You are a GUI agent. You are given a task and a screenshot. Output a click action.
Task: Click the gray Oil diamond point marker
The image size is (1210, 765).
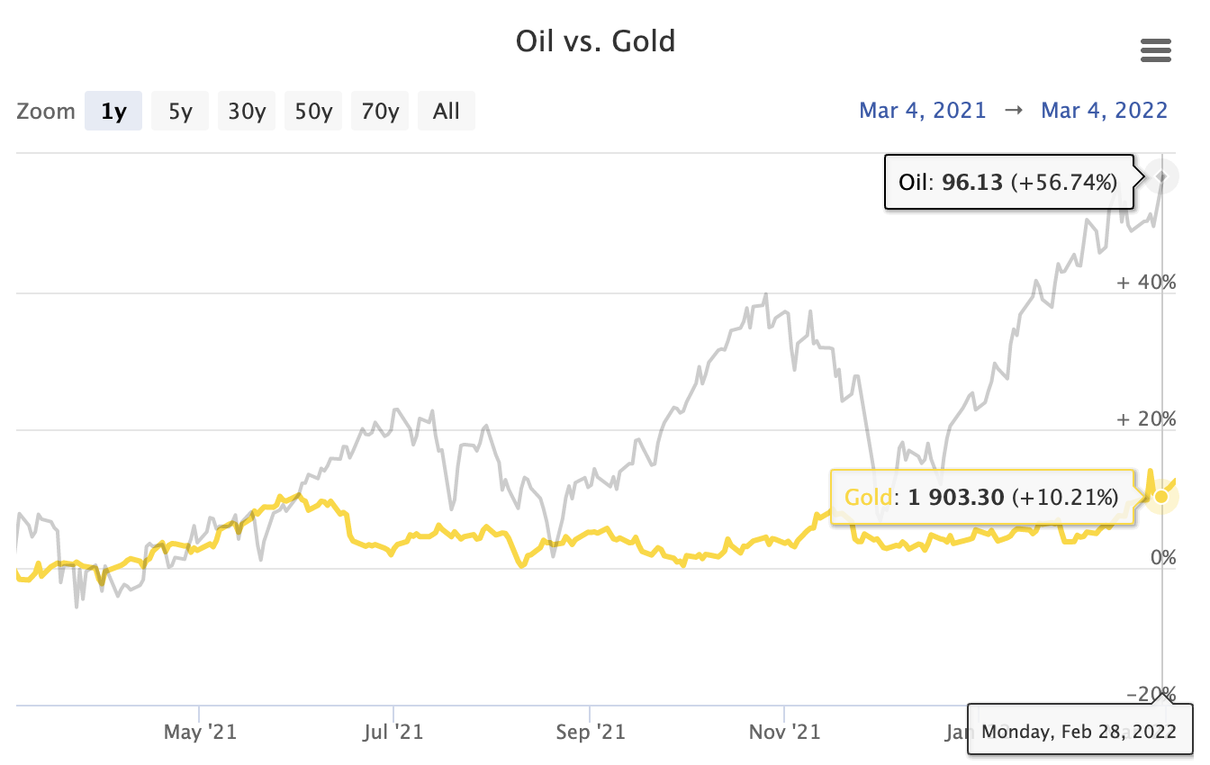click(x=1162, y=177)
